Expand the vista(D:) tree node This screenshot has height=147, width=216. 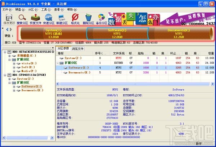click(14, 63)
